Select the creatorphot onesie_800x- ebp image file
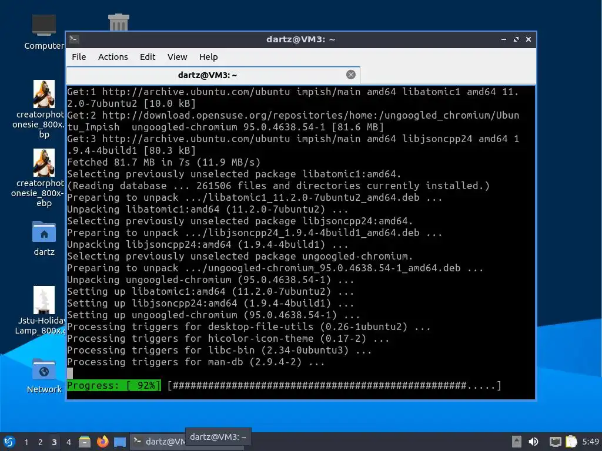This screenshot has width=602, height=451. point(44,178)
